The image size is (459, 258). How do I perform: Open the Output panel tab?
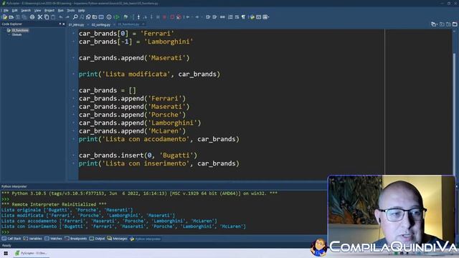[x=97, y=239]
